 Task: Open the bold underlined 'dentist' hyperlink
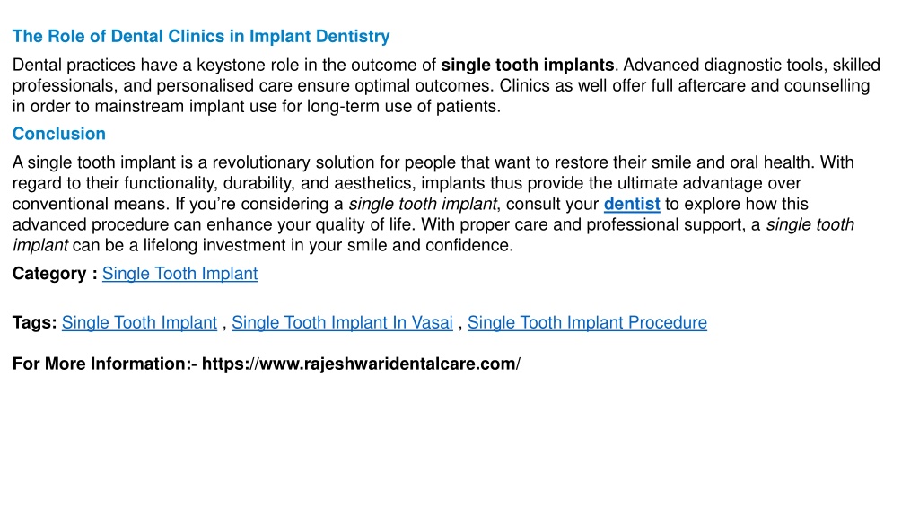[x=632, y=204]
